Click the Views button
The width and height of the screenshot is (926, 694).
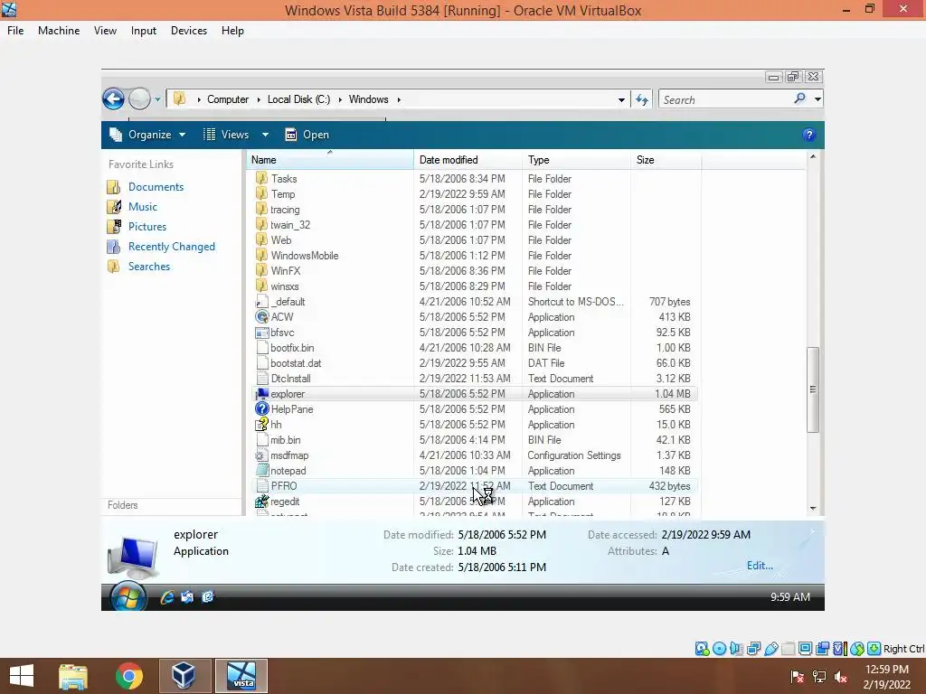pos(227,135)
